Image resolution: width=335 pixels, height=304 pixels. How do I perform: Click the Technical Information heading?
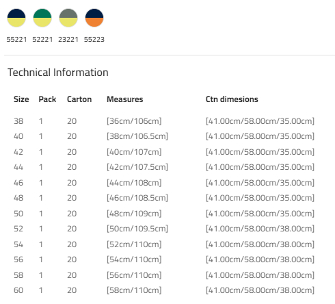58,73
